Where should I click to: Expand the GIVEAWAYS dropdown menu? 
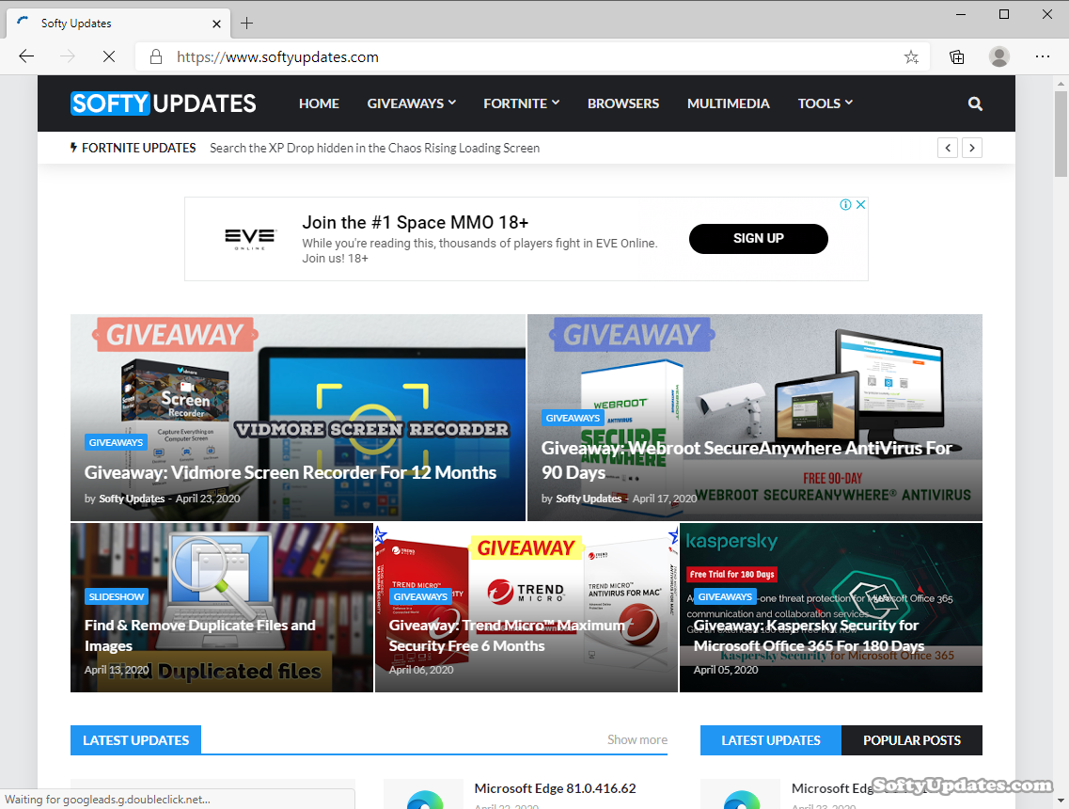click(x=412, y=103)
